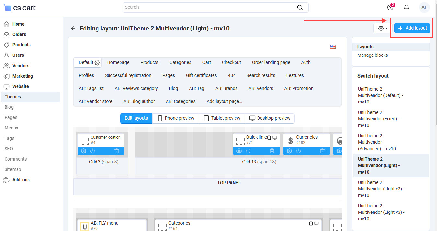Focus the Search input field
437x231 pixels.
tap(215, 7)
